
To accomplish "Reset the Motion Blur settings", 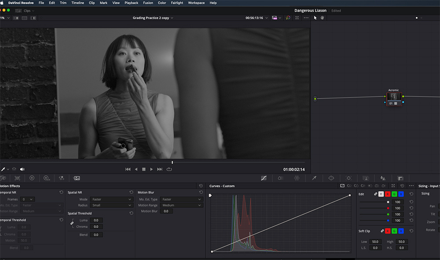I will [x=201, y=192].
